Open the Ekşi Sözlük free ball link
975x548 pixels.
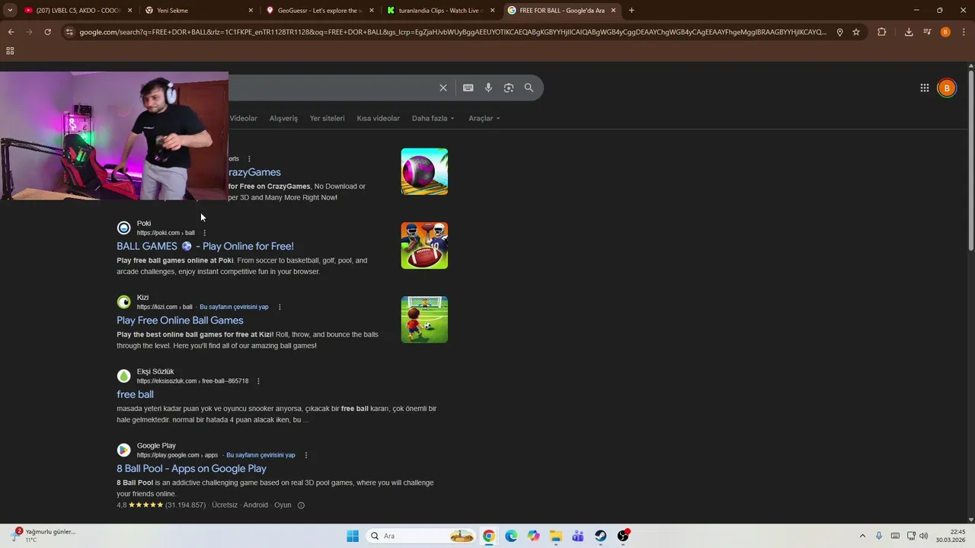pyautogui.click(x=135, y=394)
